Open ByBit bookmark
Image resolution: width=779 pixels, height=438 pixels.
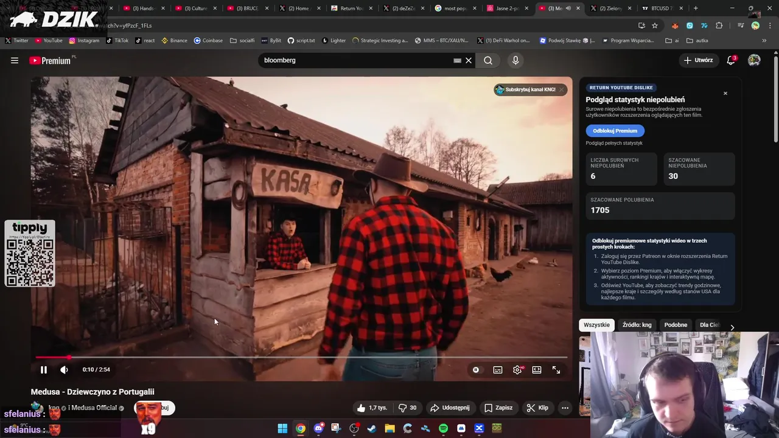click(x=271, y=41)
